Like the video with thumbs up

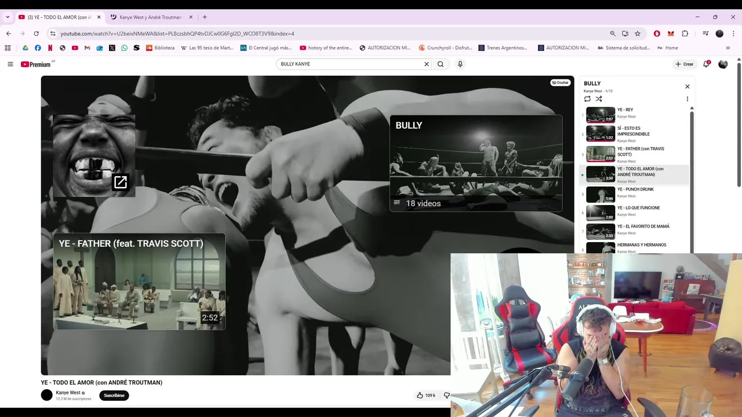click(426, 396)
